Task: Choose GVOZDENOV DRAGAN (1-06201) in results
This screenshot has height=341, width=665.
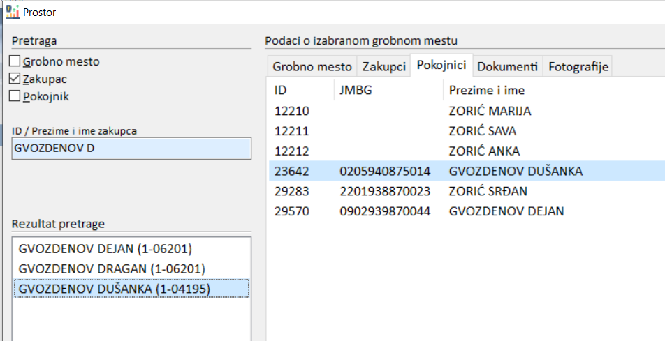Action: click(112, 268)
